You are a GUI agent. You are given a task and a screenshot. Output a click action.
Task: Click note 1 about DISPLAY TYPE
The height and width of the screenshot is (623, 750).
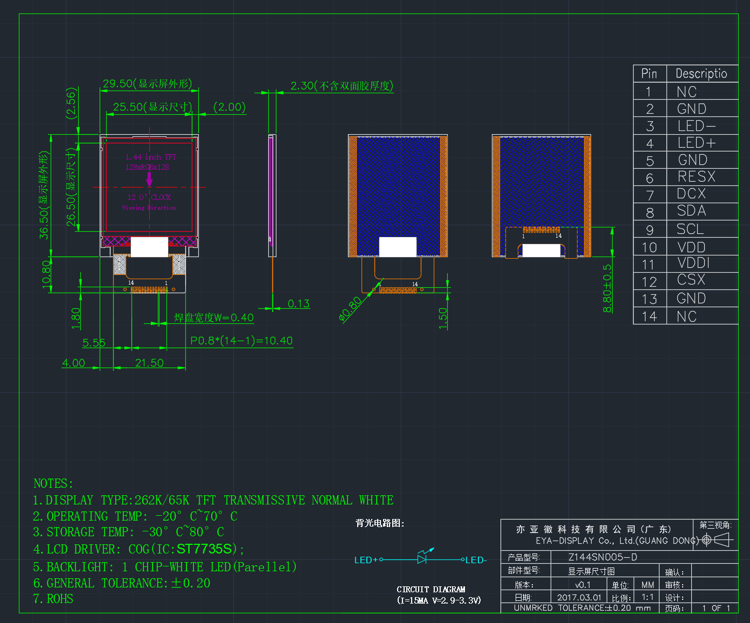tap(213, 500)
